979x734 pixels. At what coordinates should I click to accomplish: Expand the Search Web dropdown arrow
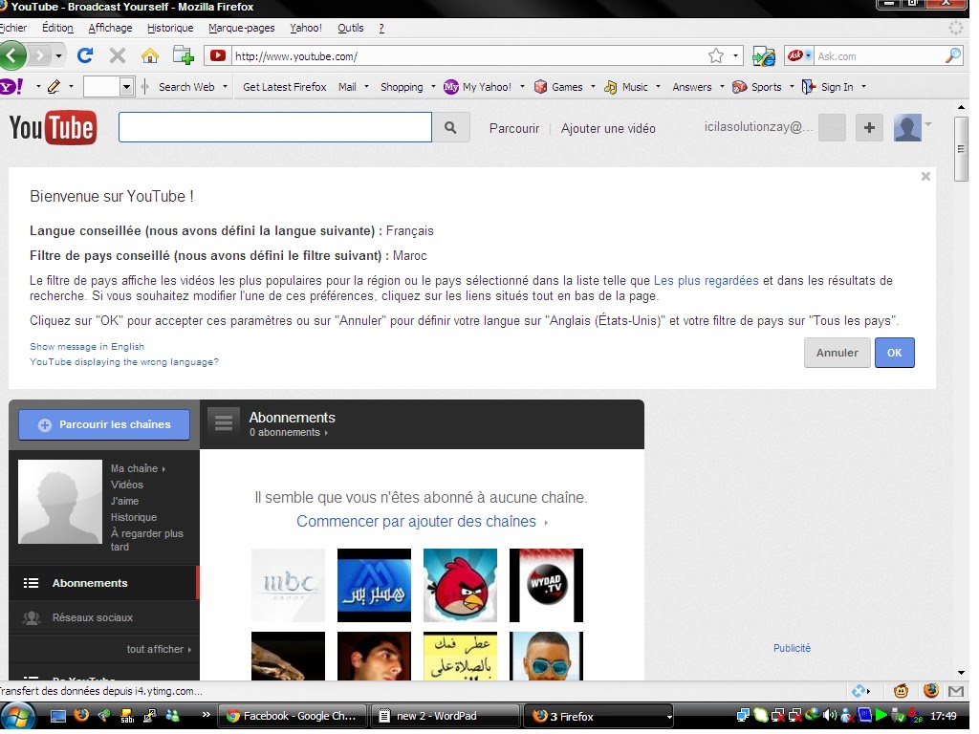click(225, 87)
